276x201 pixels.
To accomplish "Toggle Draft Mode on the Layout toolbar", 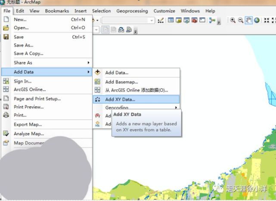I will [105, 30].
